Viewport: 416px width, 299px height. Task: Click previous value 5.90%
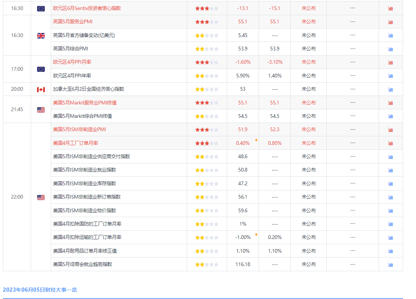243,76
